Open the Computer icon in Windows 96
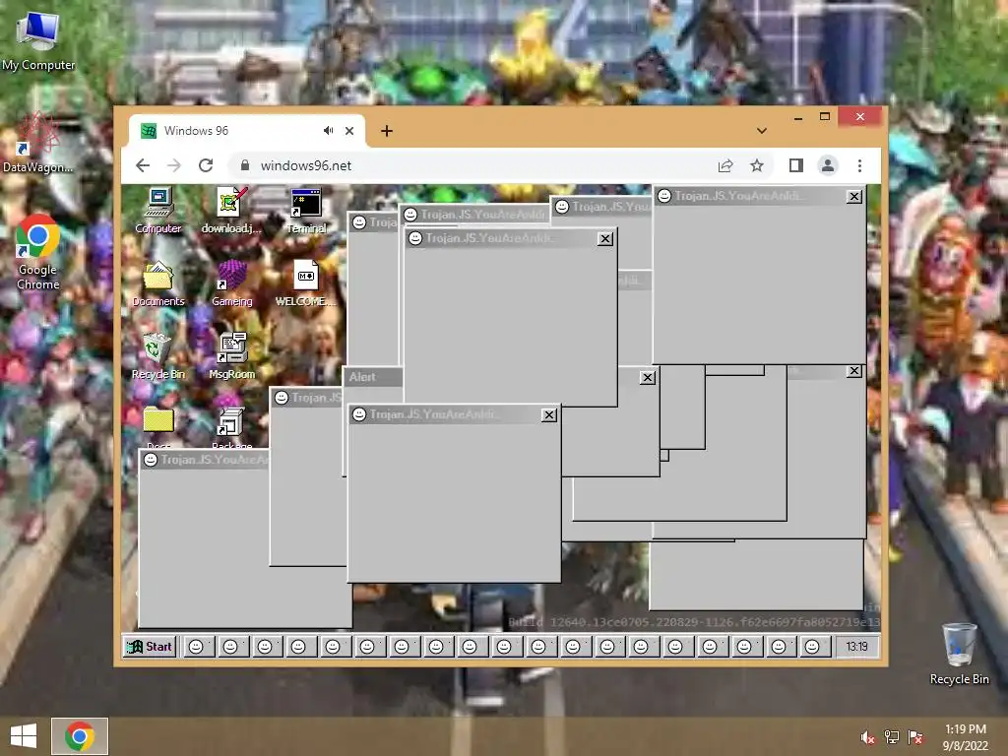This screenshot has height=756, width=1008. (x=158, y=211)
